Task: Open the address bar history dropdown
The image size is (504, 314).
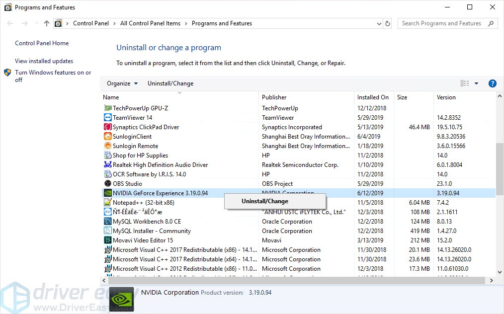Action: (x=379, y=23)
